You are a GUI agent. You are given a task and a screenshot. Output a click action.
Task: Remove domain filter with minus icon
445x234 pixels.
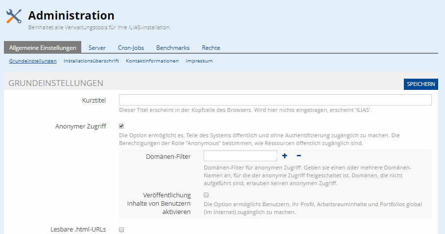pyautogui.click(x=299, y=156)
